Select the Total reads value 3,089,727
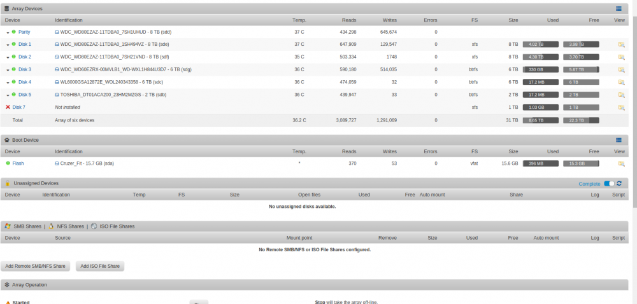The image size is (637, 304). [346, 120]
